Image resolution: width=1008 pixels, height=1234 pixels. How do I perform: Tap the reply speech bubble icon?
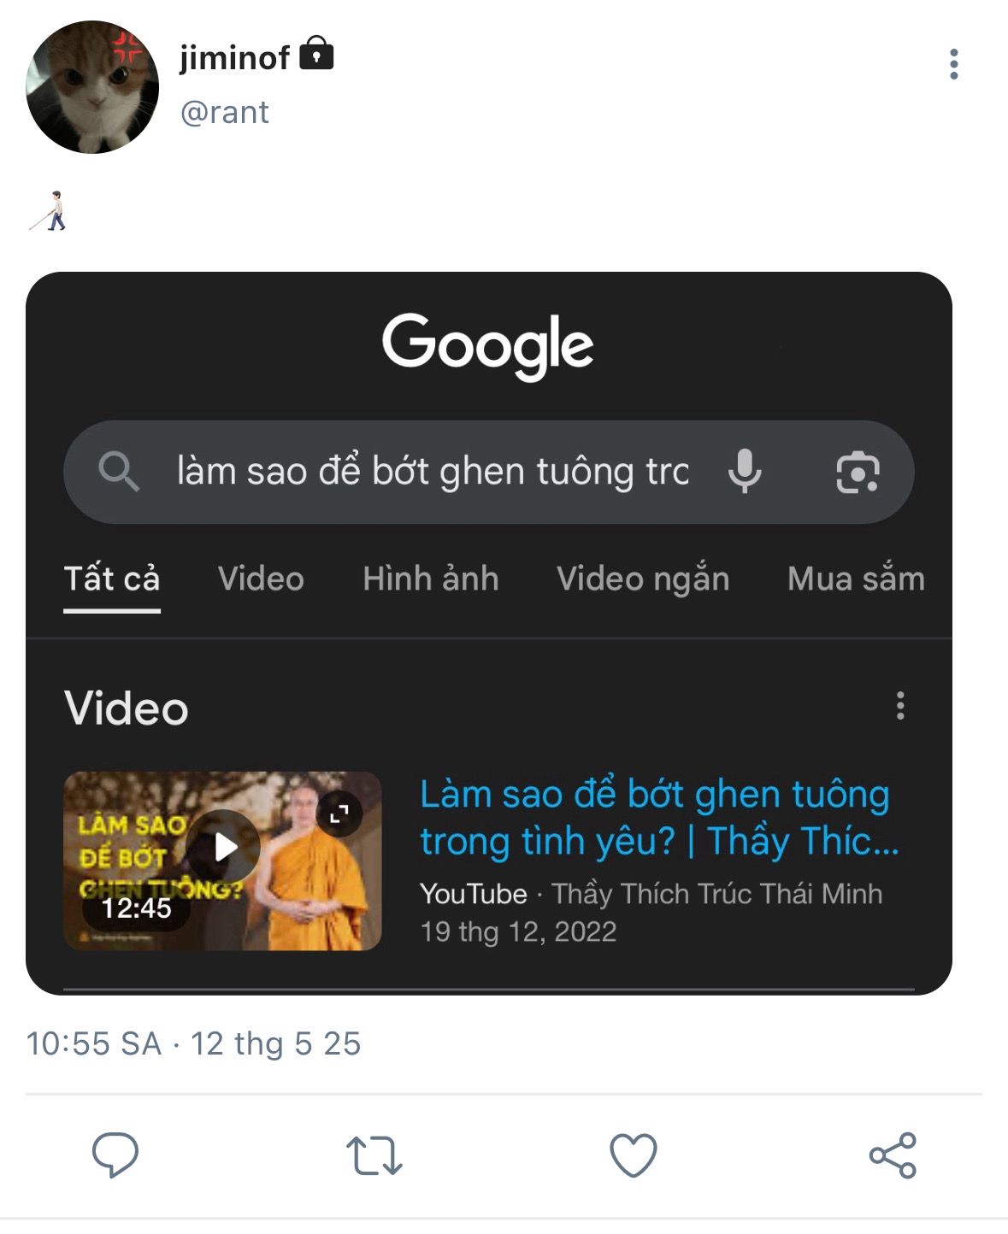click(x=115, y=1155)
